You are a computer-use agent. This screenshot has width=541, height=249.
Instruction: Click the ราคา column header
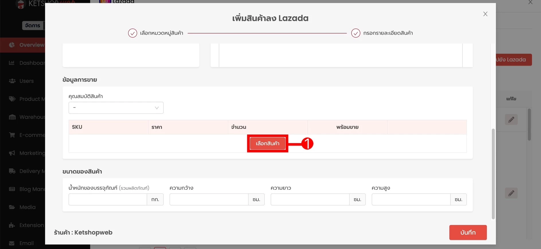point(188,127)
